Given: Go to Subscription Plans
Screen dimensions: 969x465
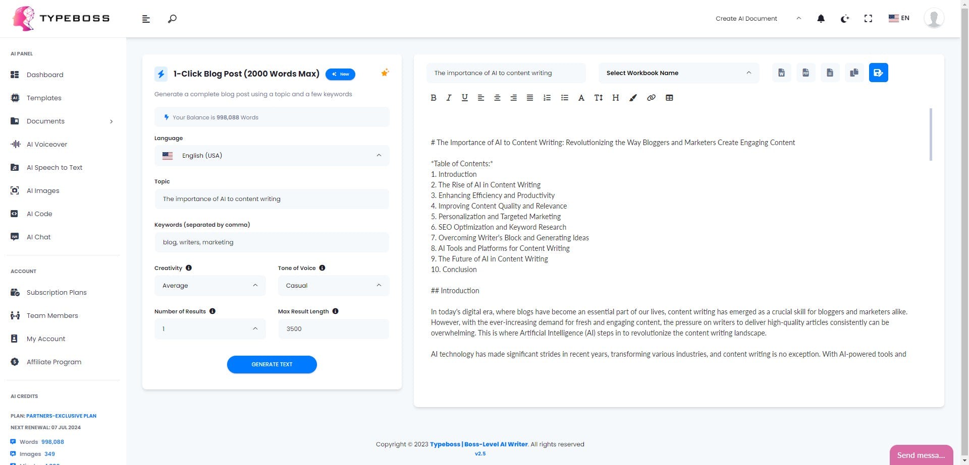Looking at the screenshot, I should pyautogui.click(x=57, y=292).
